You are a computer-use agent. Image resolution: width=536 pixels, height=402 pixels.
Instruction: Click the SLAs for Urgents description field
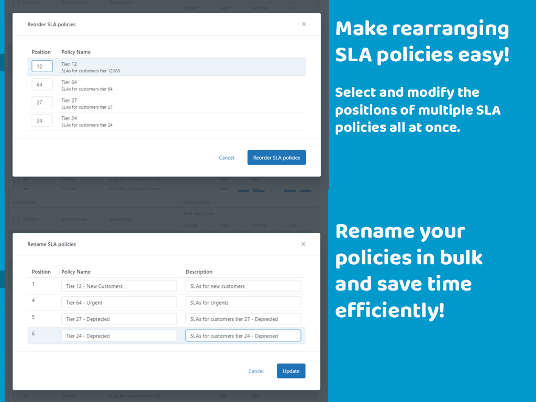[243, 302]
